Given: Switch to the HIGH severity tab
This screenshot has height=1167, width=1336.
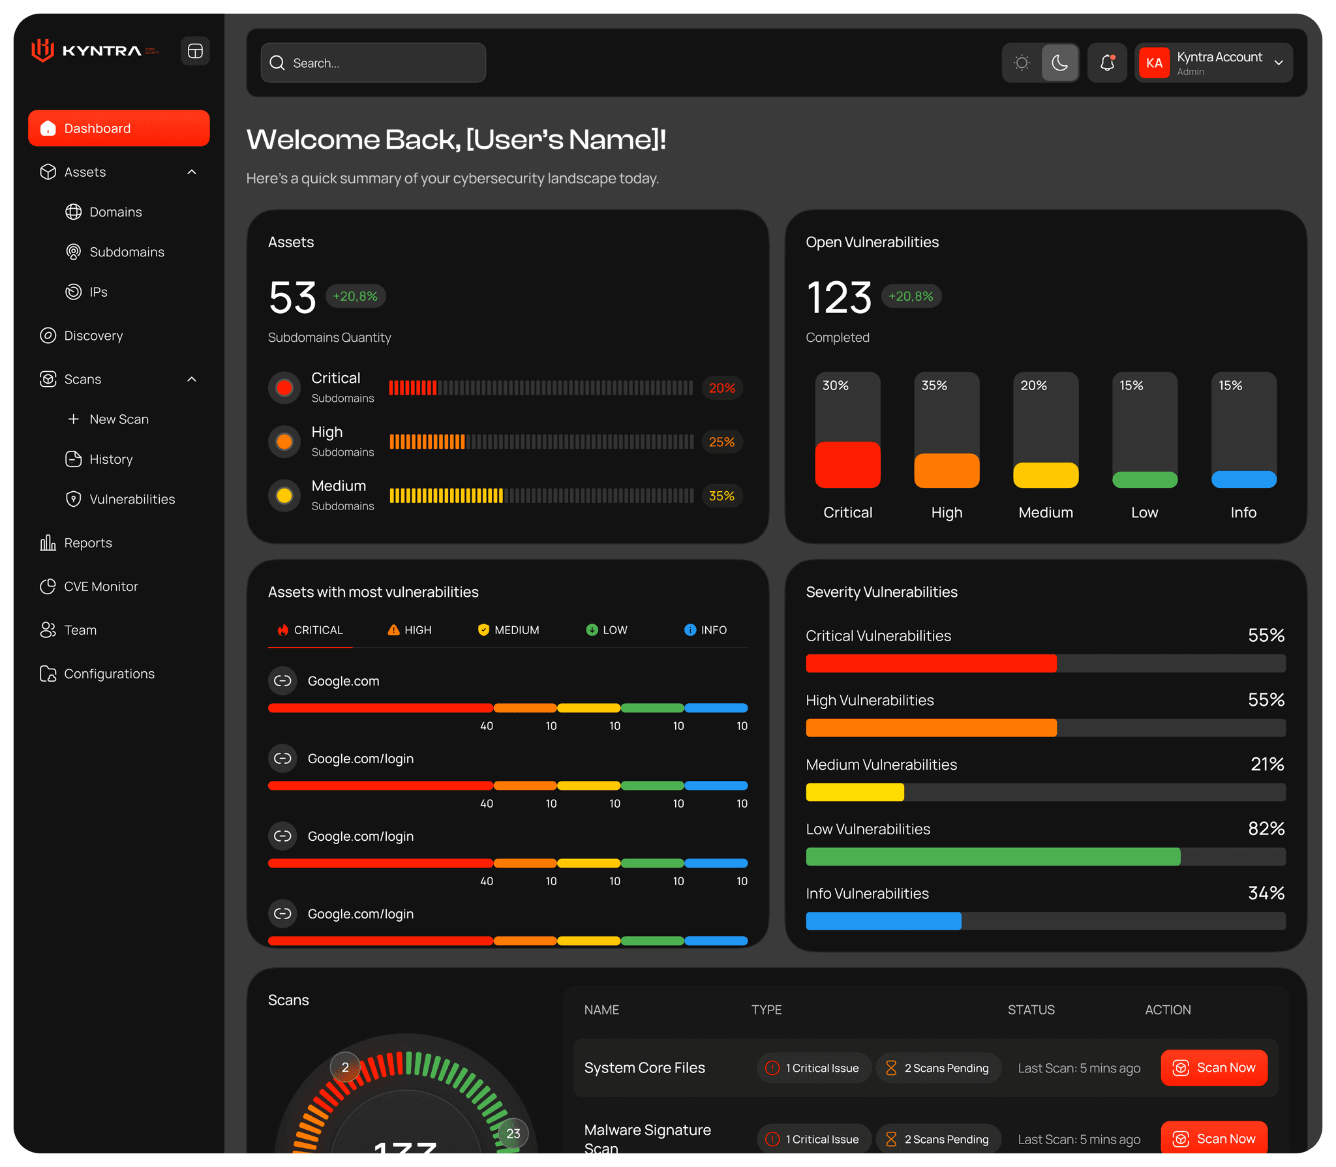Looking at the screenshot, I should point(410,630).
